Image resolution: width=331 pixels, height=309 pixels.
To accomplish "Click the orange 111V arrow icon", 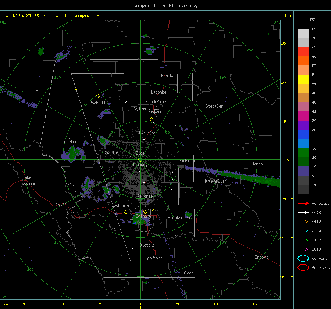I will (303, 222).
